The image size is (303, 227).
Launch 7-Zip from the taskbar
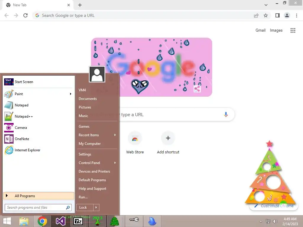point(78,221)
